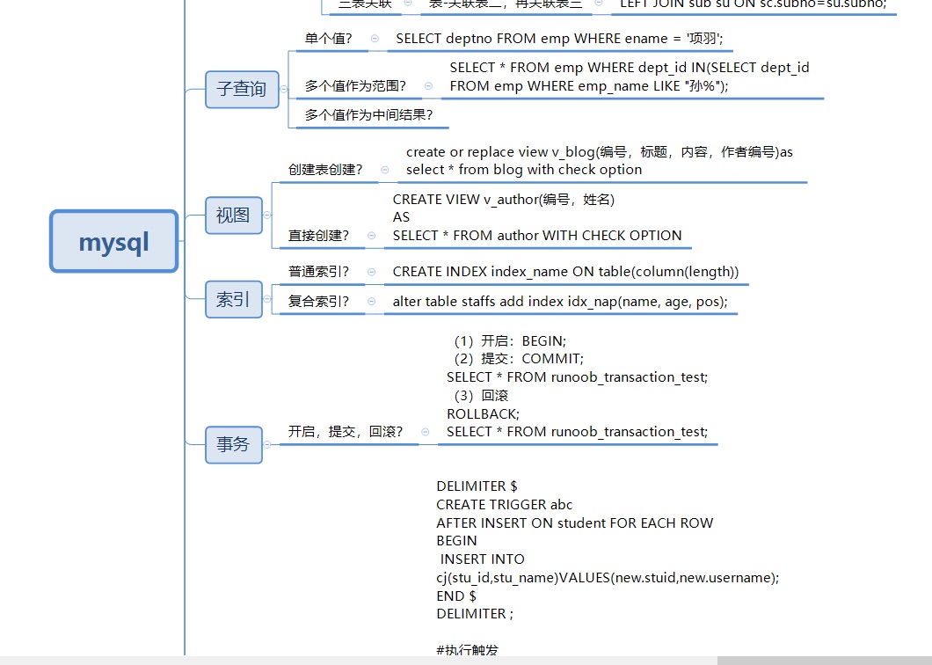Select the 普通索引? subtopic text
This screenshot has width=932, height=665.
(x=318, y=272)
